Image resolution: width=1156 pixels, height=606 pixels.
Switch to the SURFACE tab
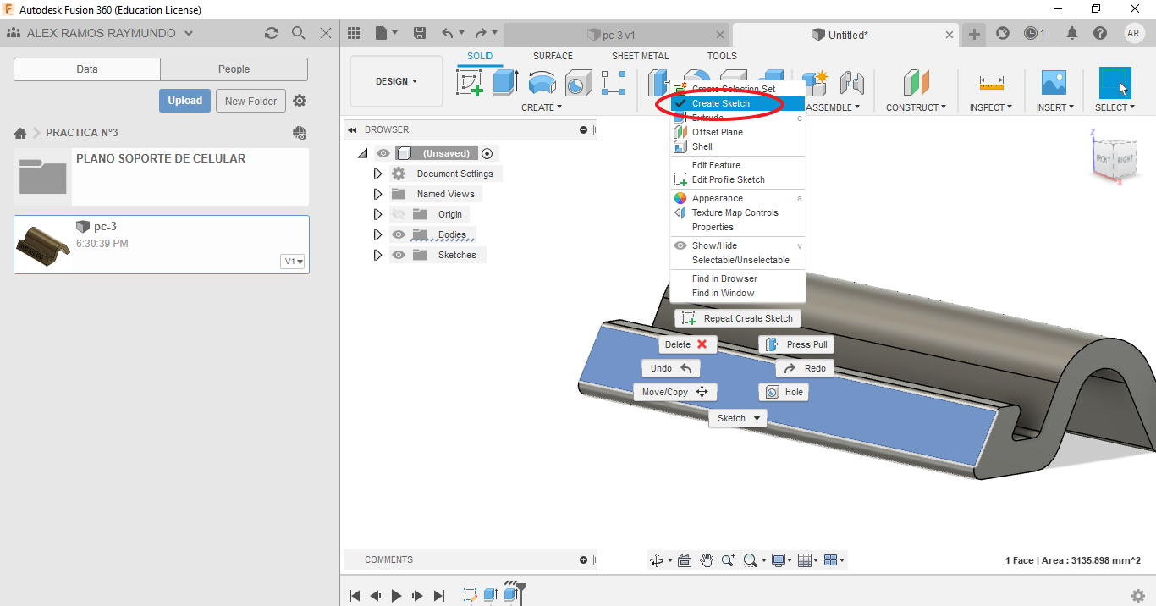tap(553, 56)
